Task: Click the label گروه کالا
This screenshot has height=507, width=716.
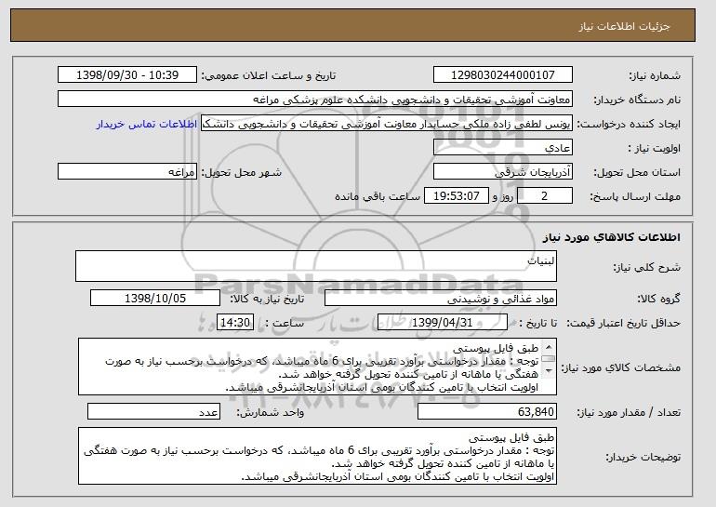Action: tap(658, 299)
